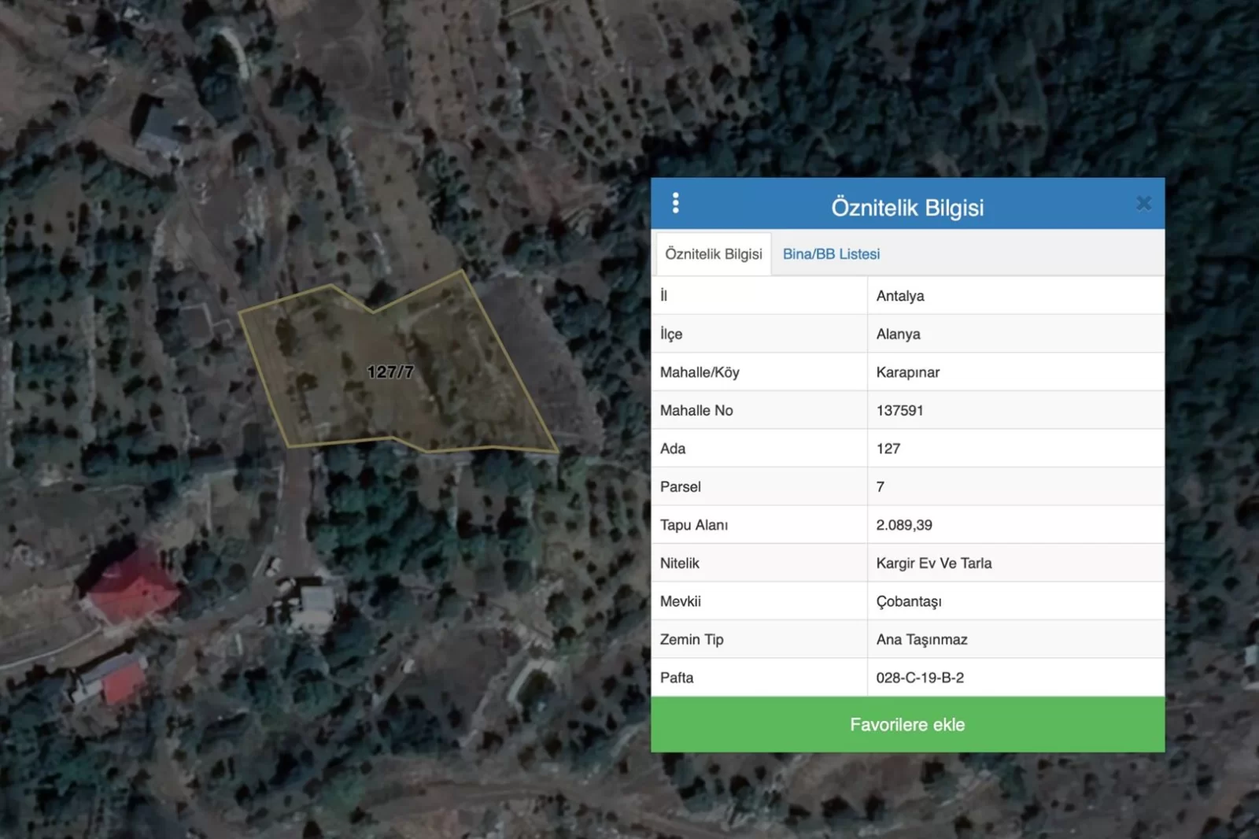Click the Pafta code 028-C-19-B-2
1259x839 pixels.
[x=919, y=678]
